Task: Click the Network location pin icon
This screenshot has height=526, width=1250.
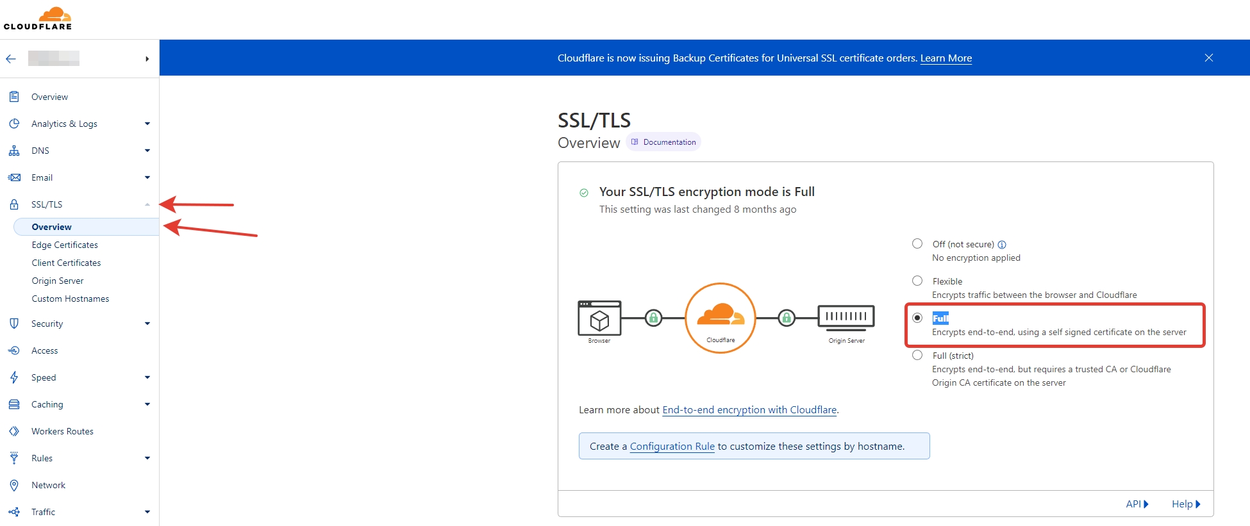Action: tap(14, 485)
